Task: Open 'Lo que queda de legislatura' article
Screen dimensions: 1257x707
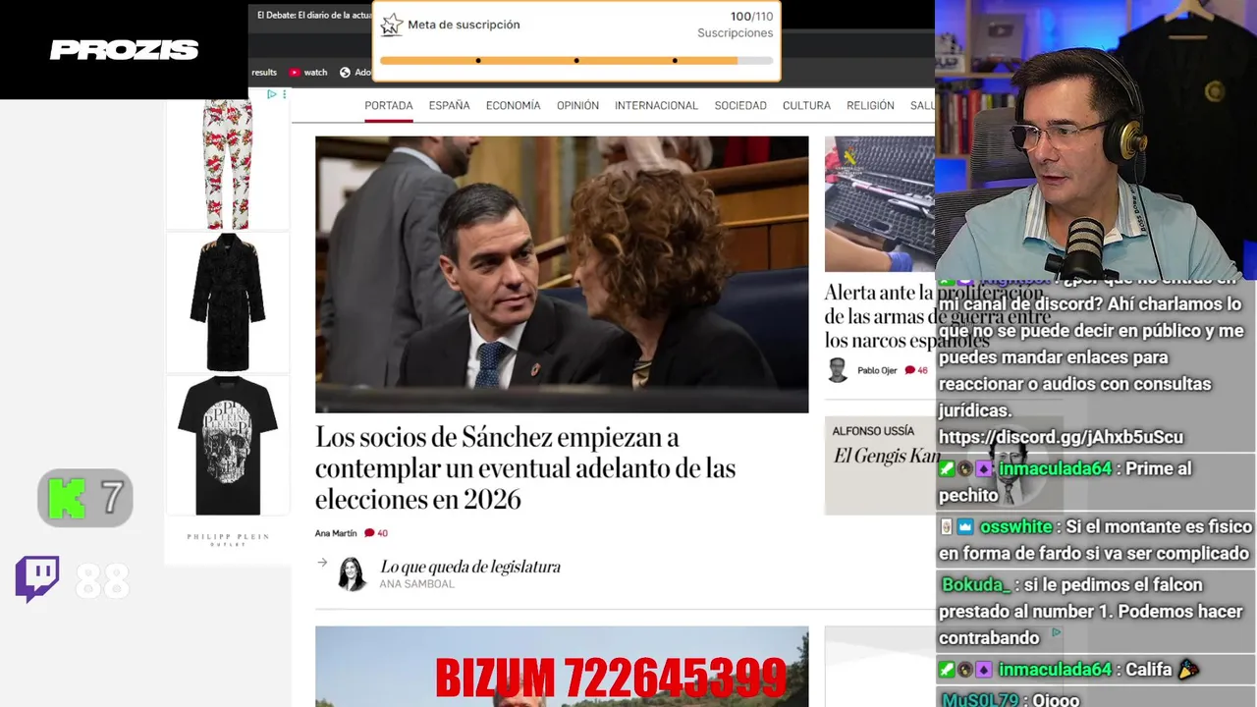Action: [x=470, y=567]
